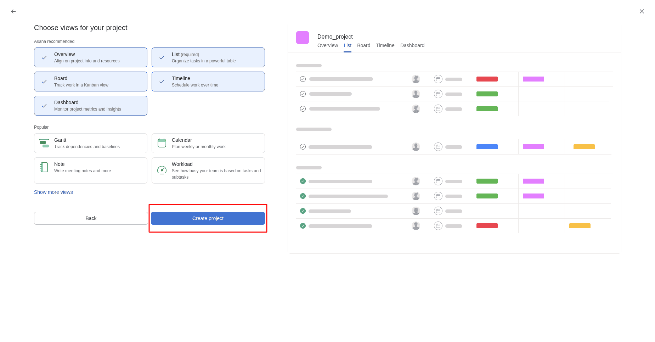Switch preview to Timeline tab
The height and width of the screenshot is (342, 655).
[385, 45]
